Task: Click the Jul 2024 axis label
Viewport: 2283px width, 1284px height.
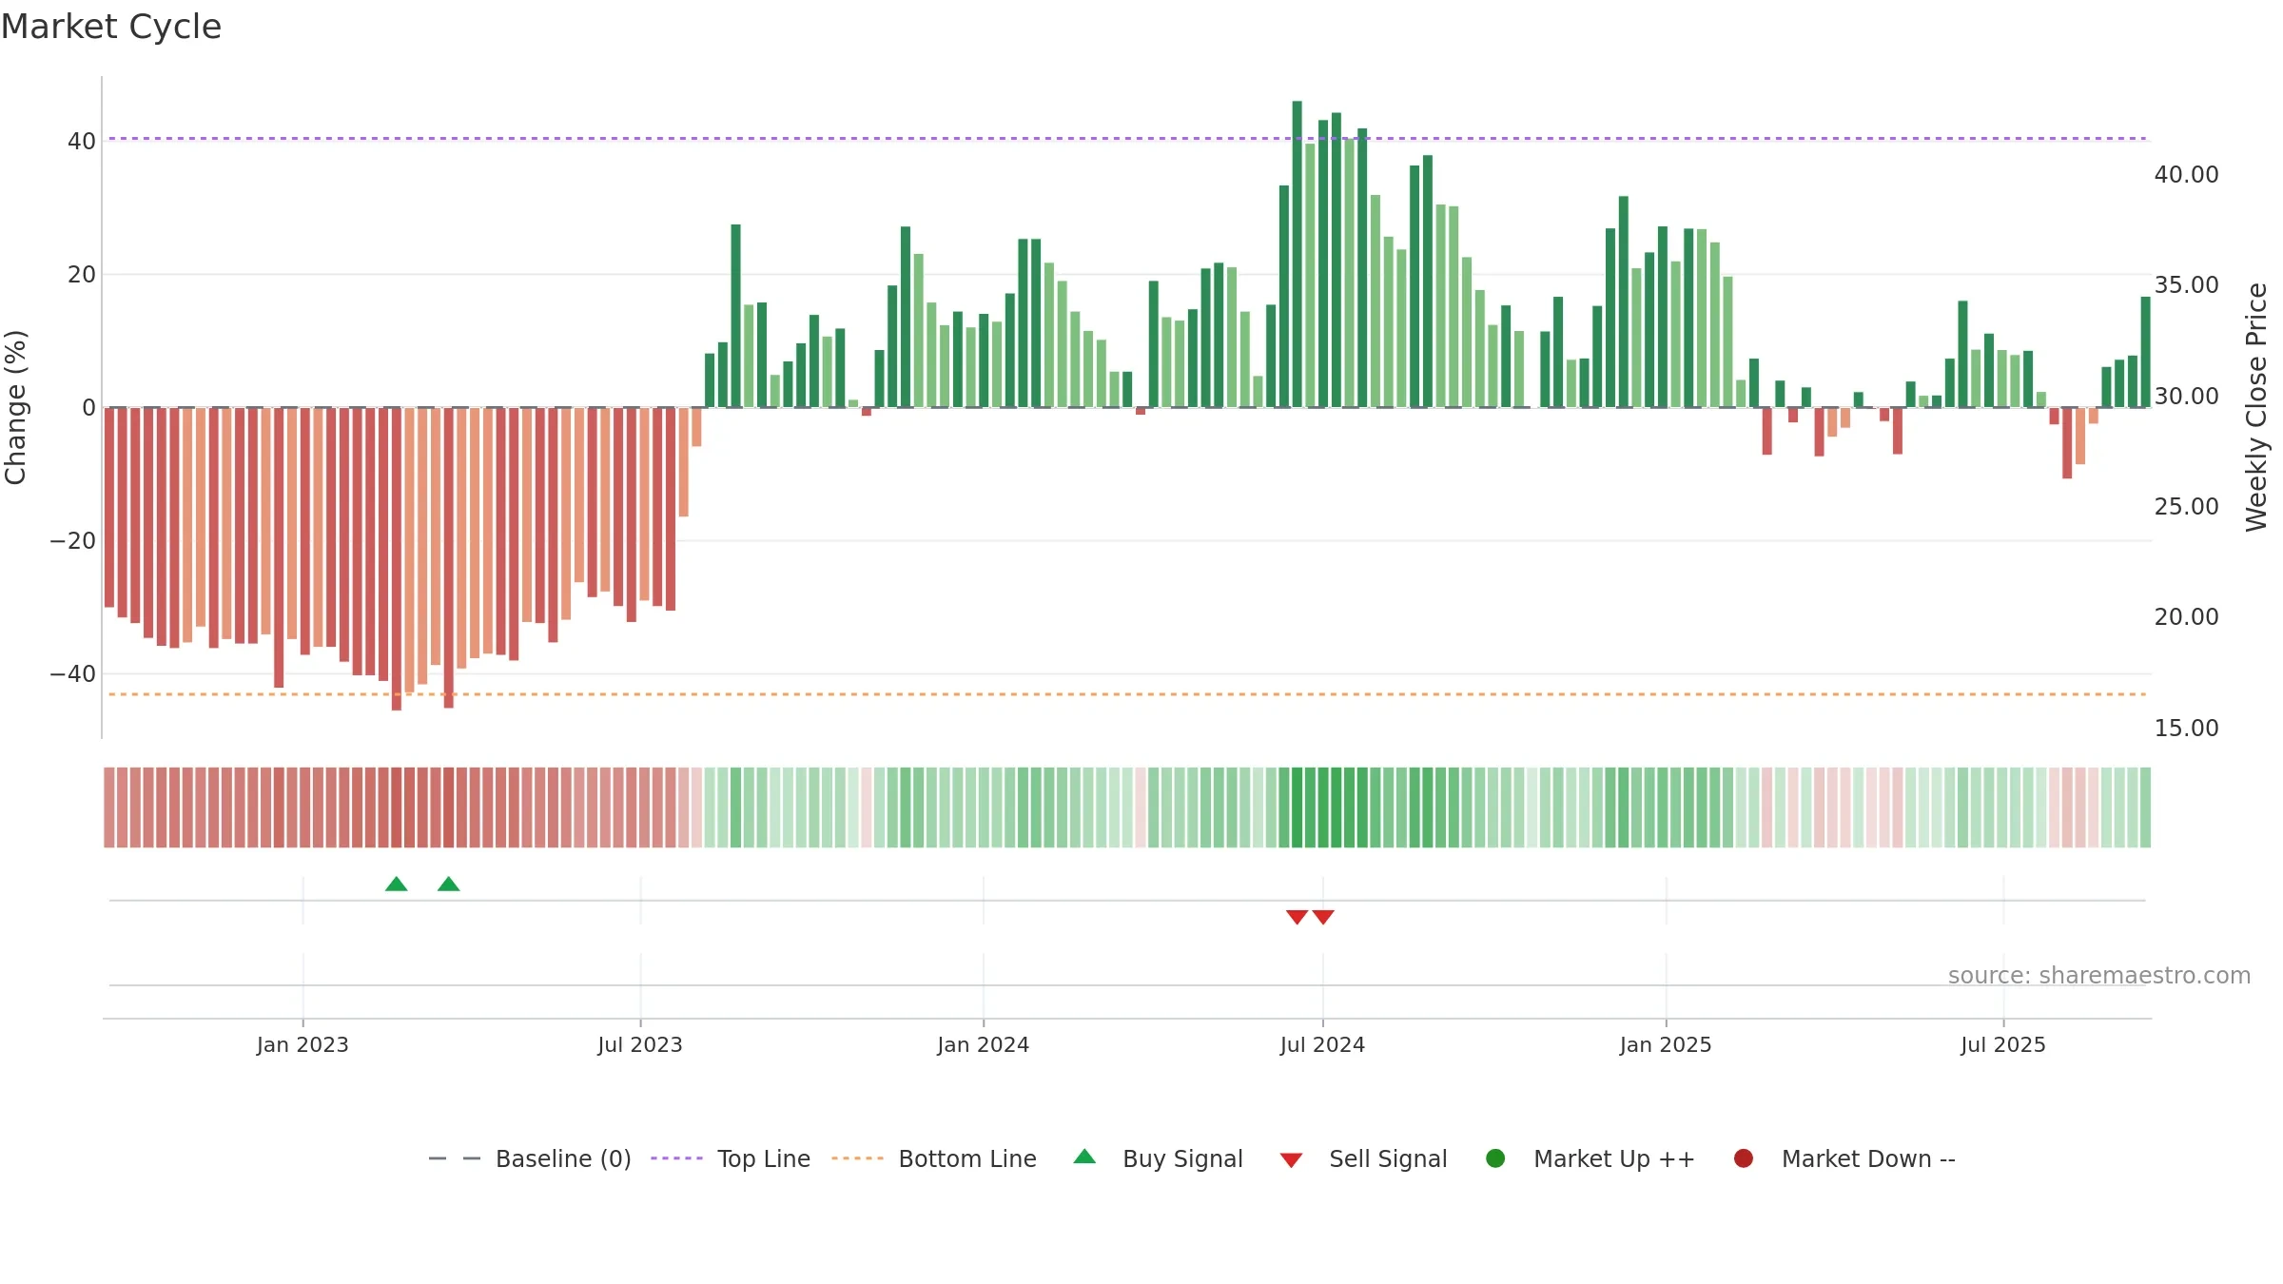Action: pos(1322,1044)
